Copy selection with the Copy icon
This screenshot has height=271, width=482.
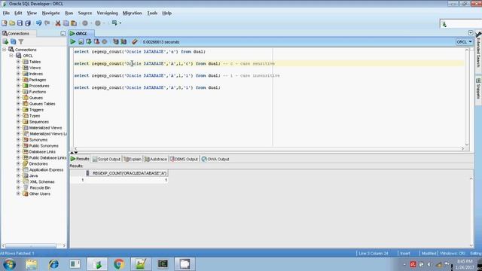pyautogui.click(x=66, y=23)
